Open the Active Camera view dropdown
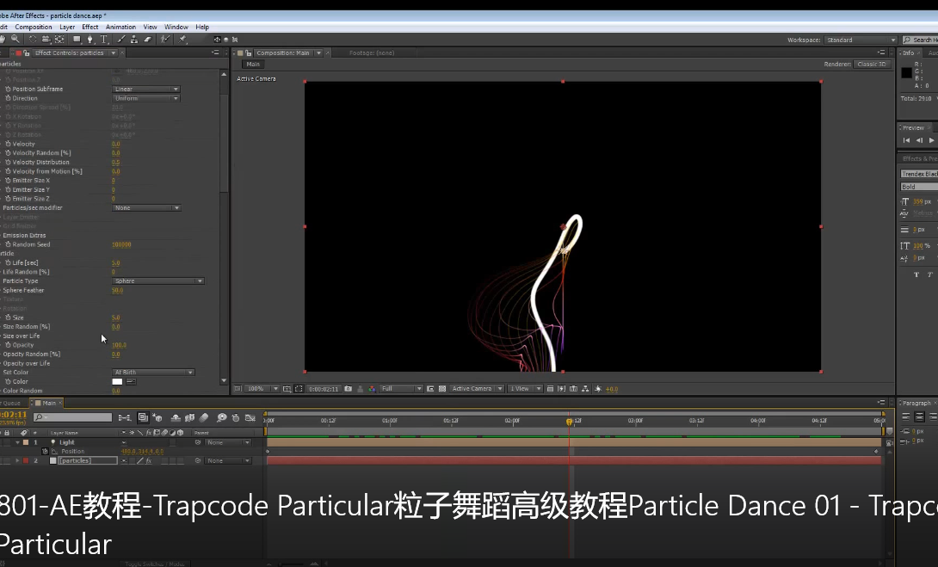Viewport: 938px width, 567px height. point(477,389)
